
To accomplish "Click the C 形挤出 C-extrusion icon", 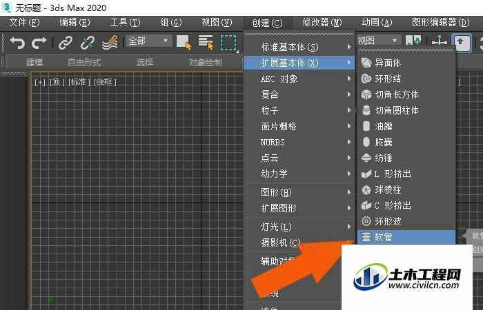I will (366, 205).
